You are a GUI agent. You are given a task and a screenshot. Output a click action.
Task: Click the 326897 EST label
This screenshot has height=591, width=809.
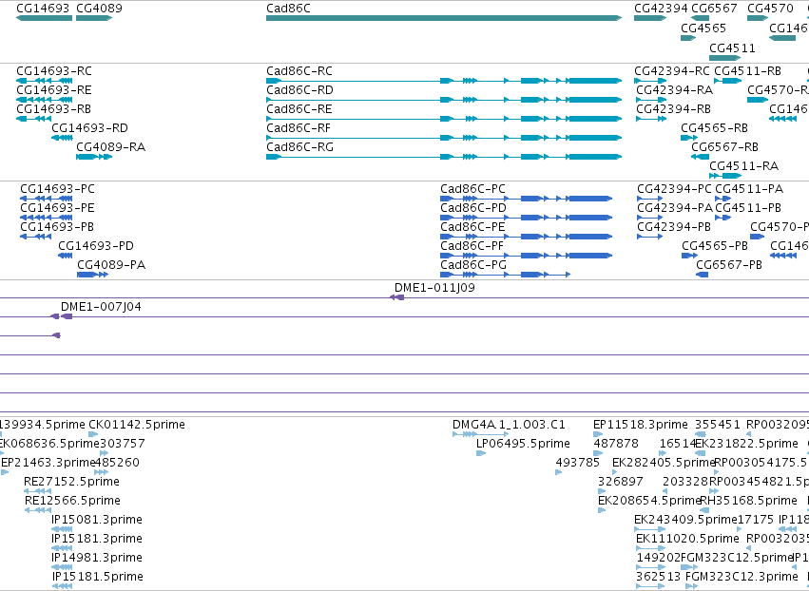pyautogui.click(x=620, y=482)
